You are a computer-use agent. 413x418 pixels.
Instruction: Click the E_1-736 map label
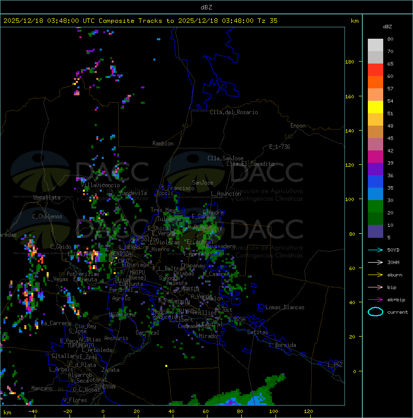tap(279, 147)
